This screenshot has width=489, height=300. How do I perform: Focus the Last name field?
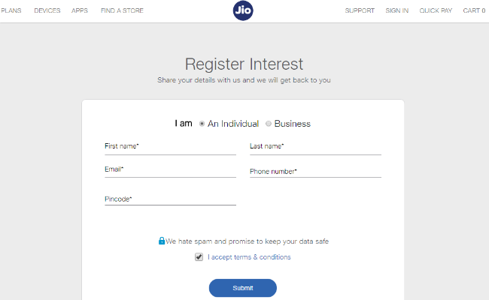click(315, 147)
